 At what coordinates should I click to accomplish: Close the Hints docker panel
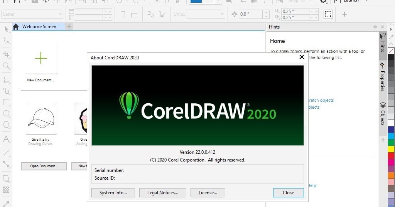382,27
